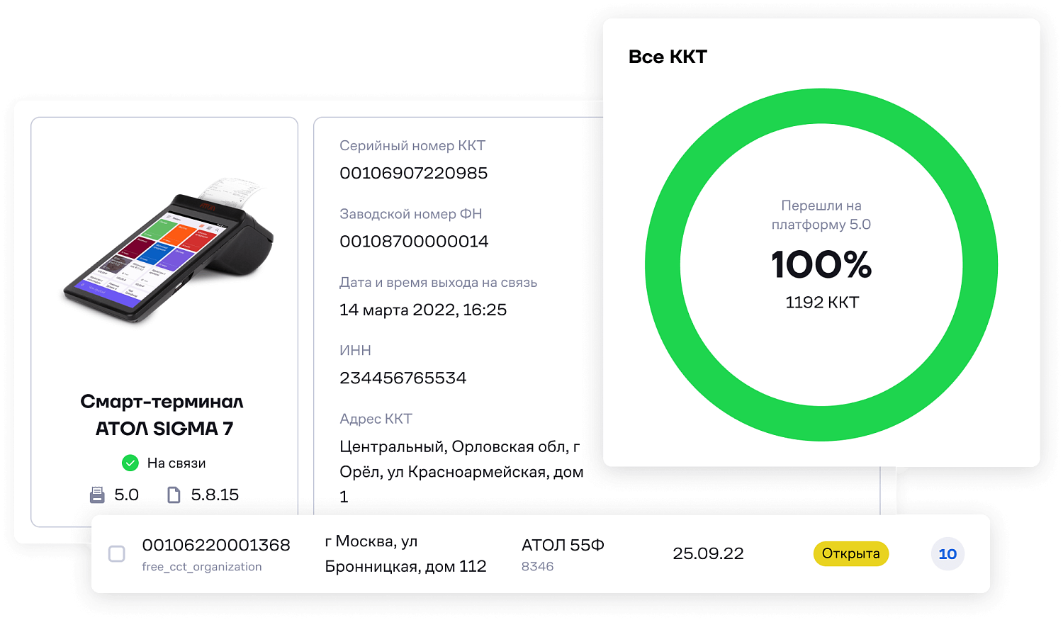Click the 8346 value under АТОЛ 55Ф
The image size is (1063, 620).
point(538,567)
